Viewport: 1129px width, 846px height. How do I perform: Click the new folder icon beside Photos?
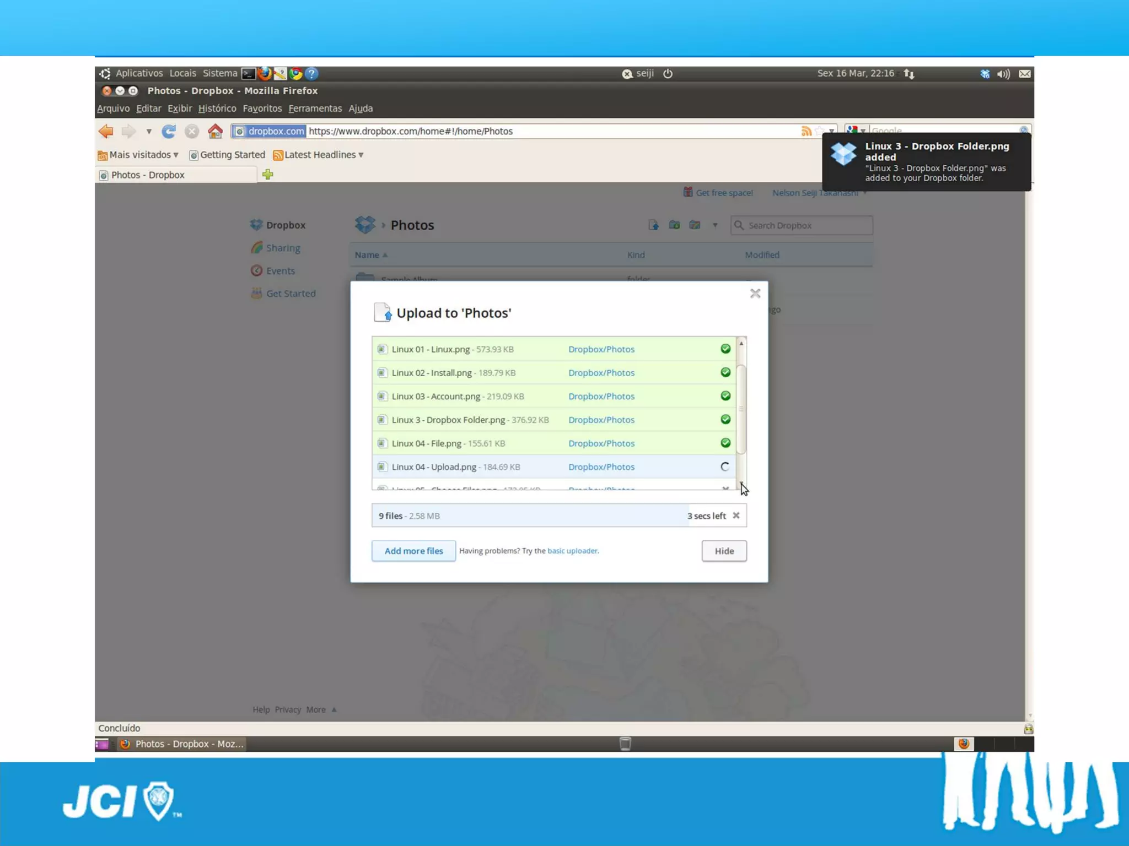674,225
